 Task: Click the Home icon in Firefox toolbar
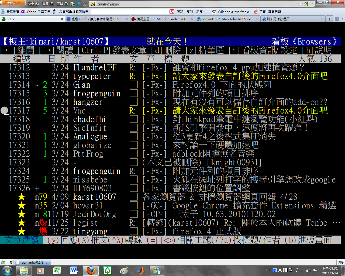pos(84,4)
